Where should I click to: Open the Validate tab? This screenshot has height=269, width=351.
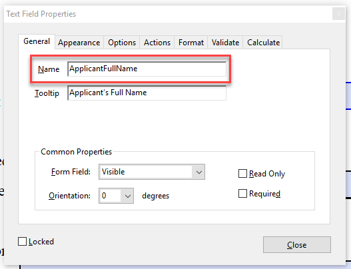click(x=225, y=43)
